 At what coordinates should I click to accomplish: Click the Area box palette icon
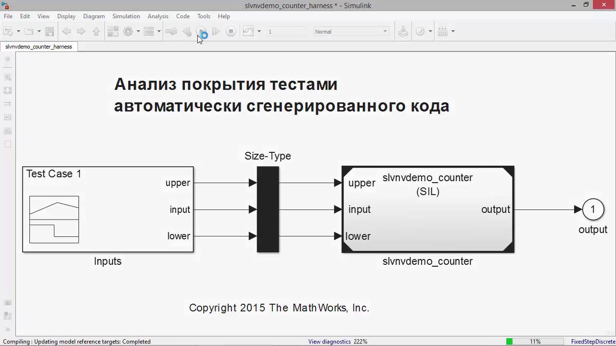(8, 144)
